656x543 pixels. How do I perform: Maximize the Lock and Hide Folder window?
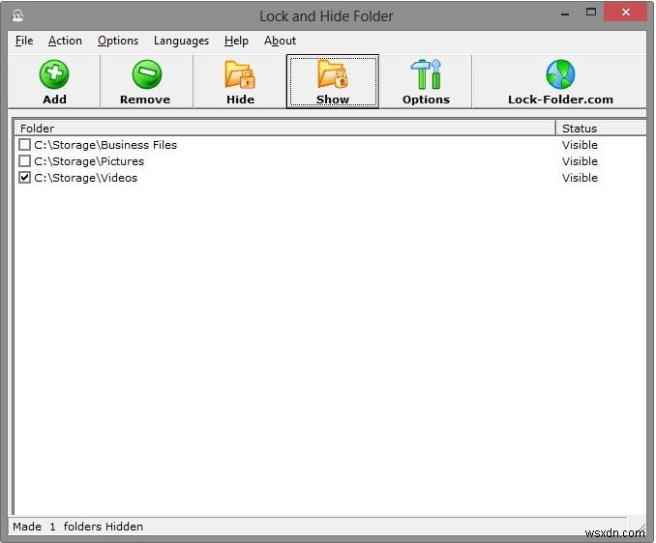tap(591, 13)
